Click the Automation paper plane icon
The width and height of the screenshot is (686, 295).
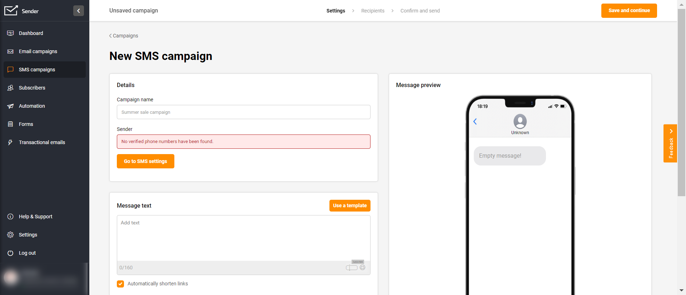(10, 106)
